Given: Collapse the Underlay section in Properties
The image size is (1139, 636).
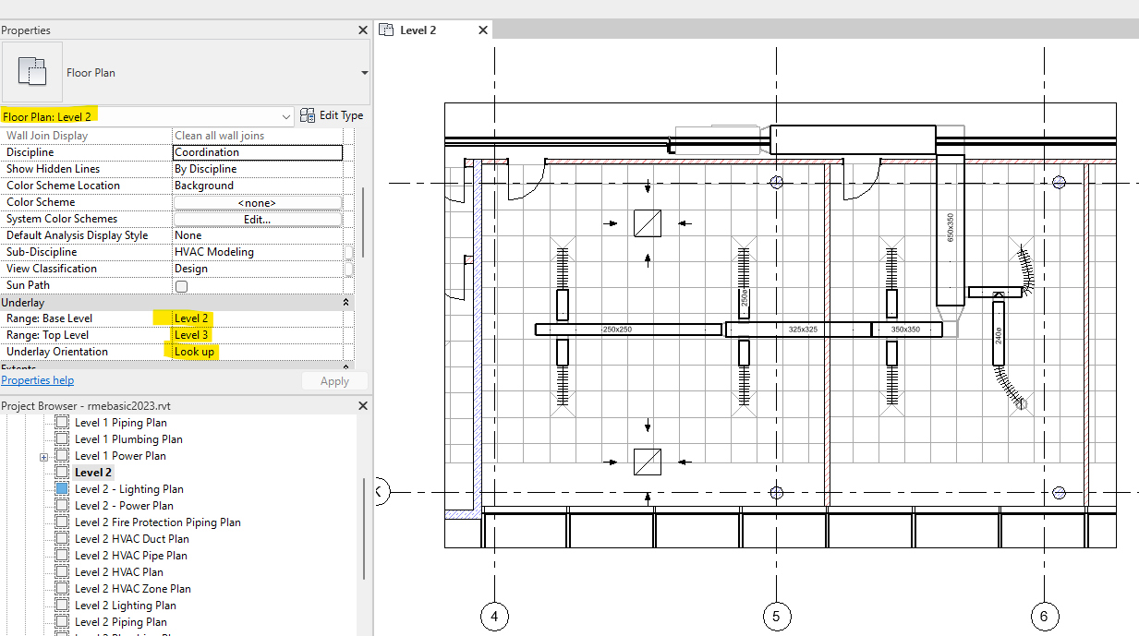Looking at the screenshot, I should tap(346, 301).
